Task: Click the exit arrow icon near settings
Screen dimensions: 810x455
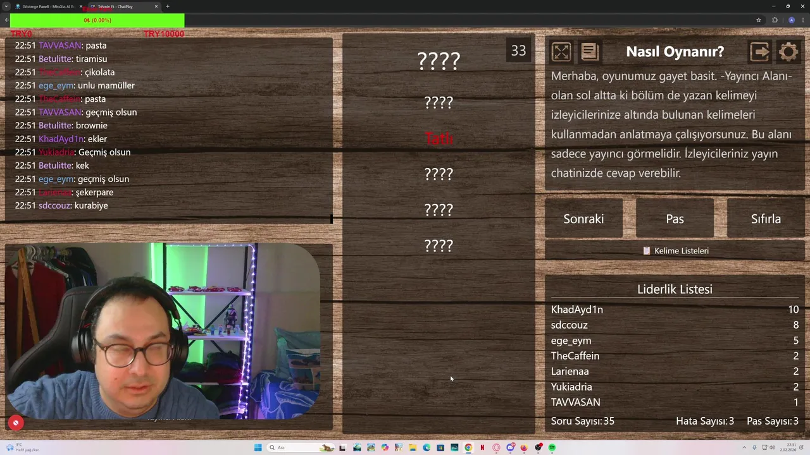Action: [759, 51]
